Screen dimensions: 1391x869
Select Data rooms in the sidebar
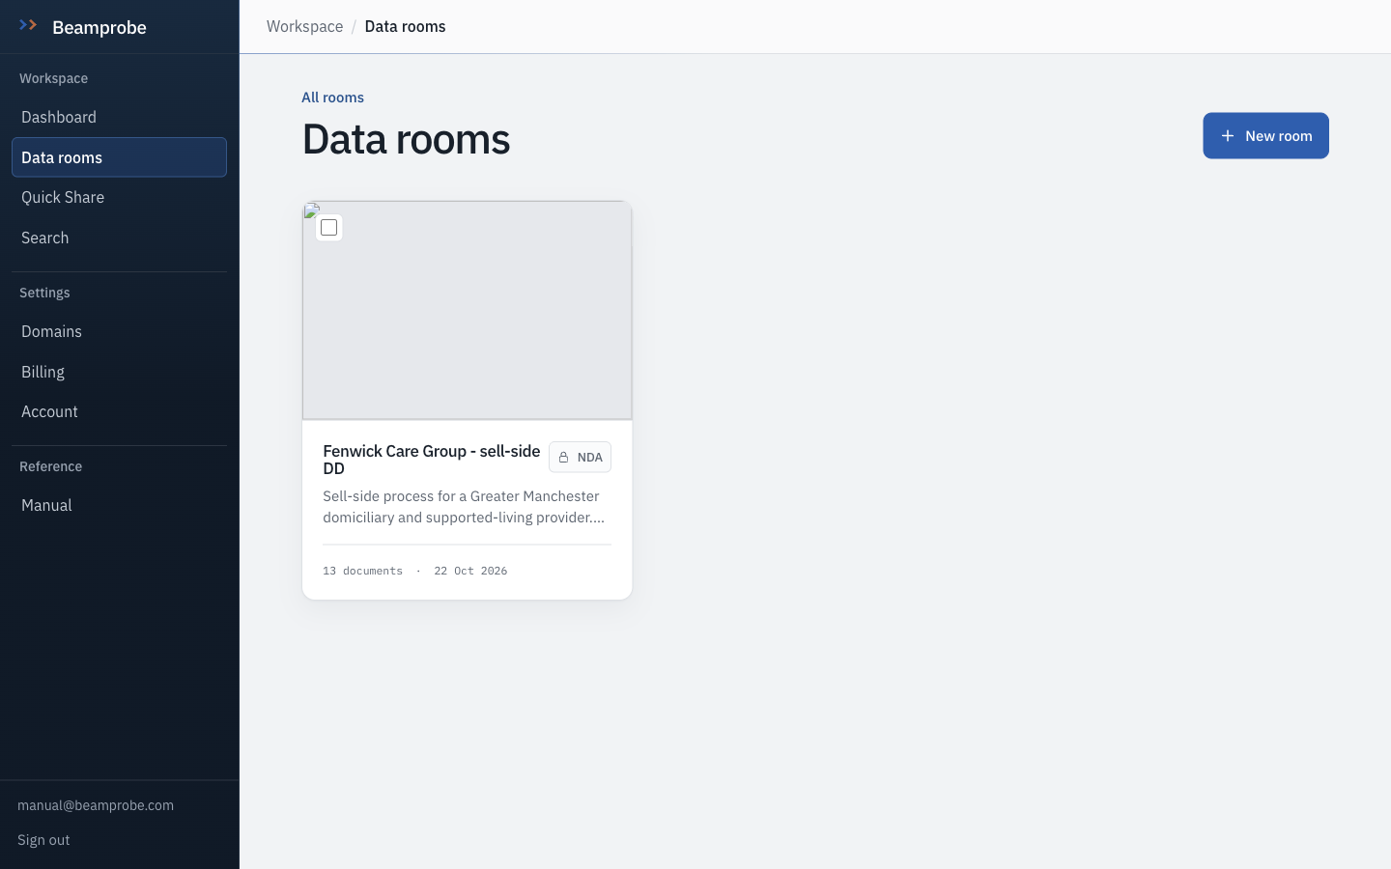pos(119,157)
